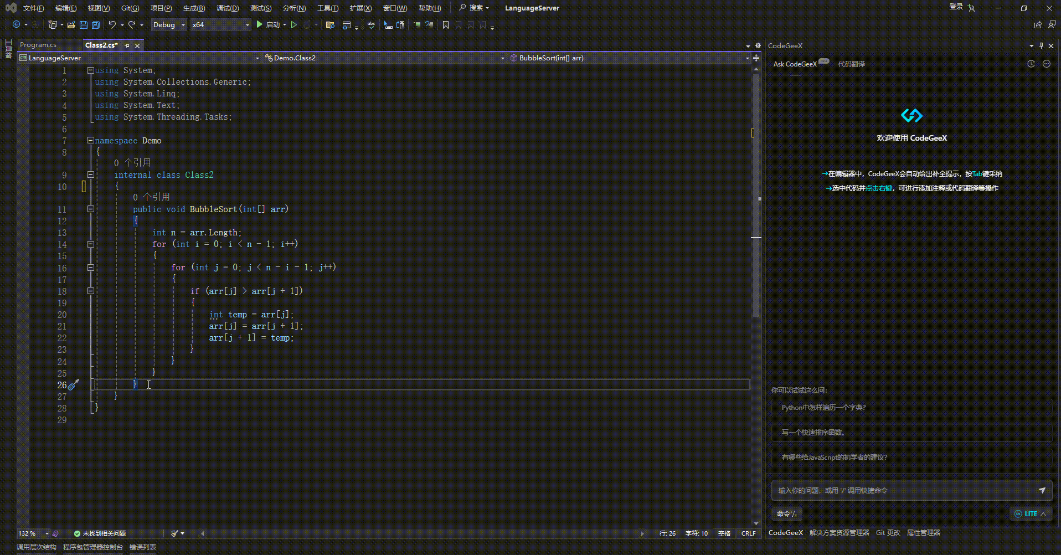The width and height of the screenshot is (1061, 555).
Task: Click the find in files folder icon
Action: coord(330,24)
